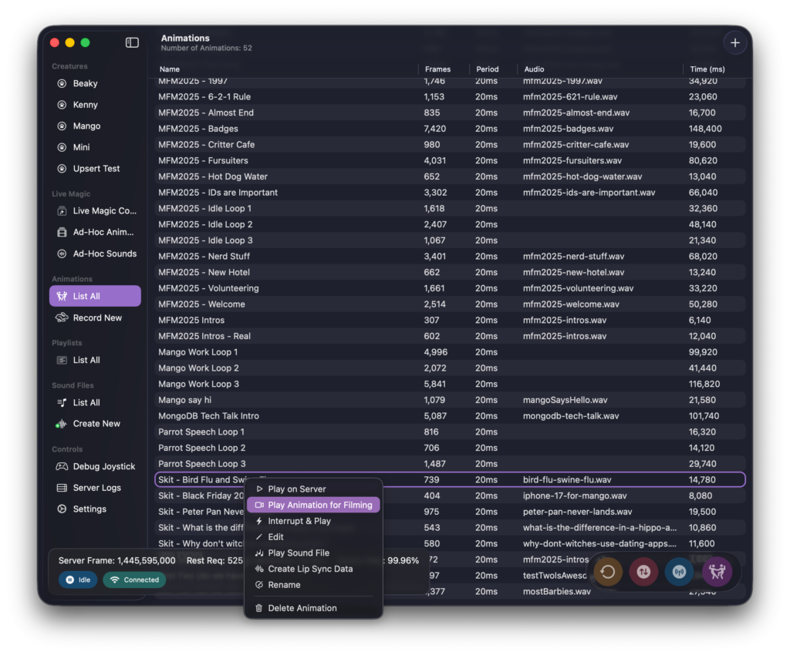
Task: Add a new animation with plus button
Action: (734, 43)
